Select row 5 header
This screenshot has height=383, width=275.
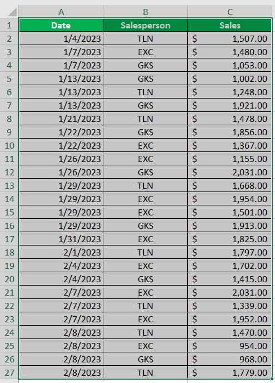tap(9, 78)
